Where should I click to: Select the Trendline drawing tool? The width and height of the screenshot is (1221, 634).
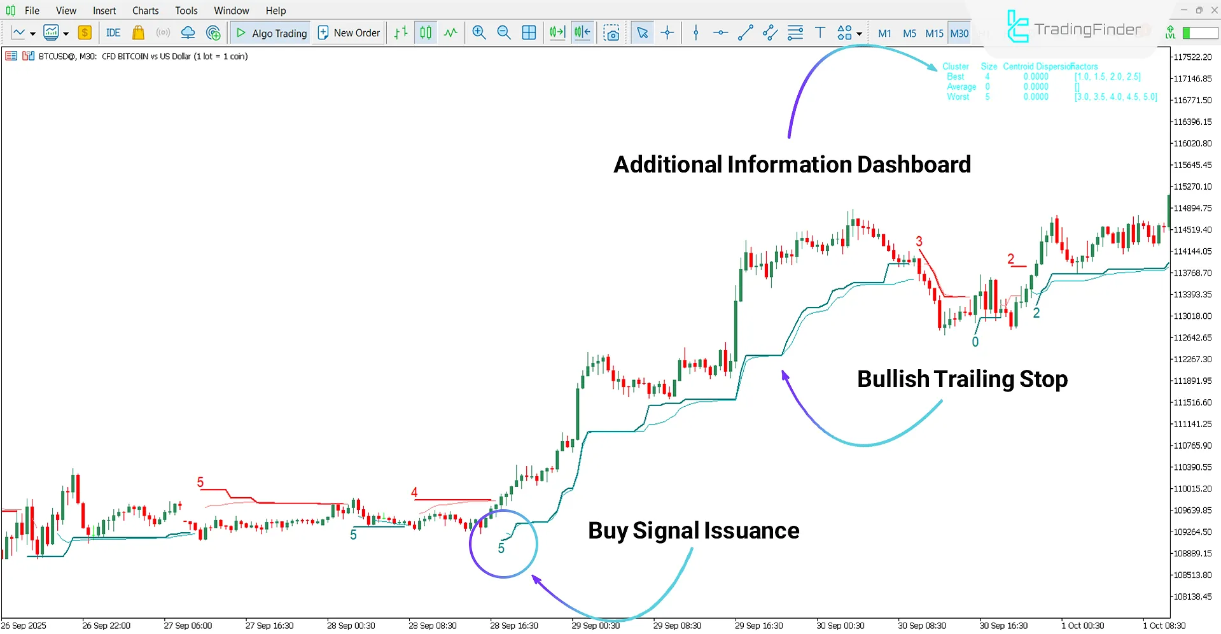coord(746,32)
